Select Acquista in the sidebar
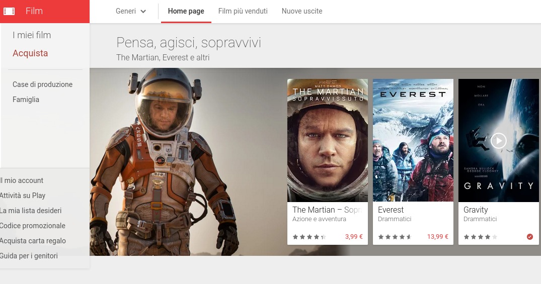 30,53
